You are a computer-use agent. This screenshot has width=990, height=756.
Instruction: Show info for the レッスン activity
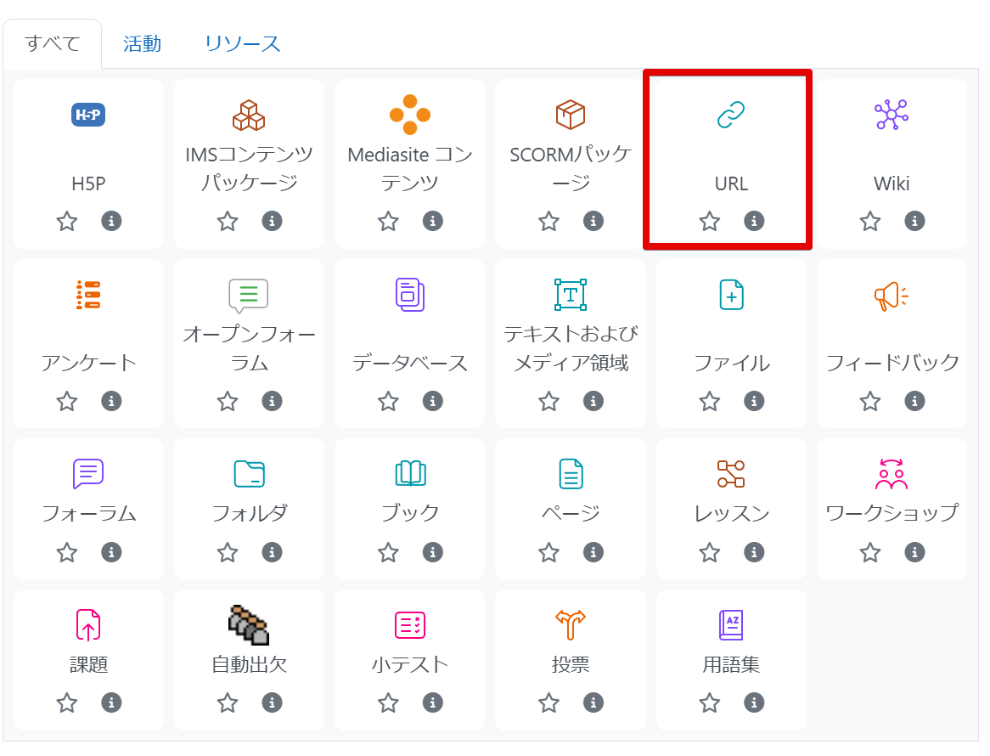click(754, 551)
